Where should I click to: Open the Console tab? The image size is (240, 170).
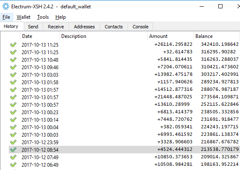140,27
